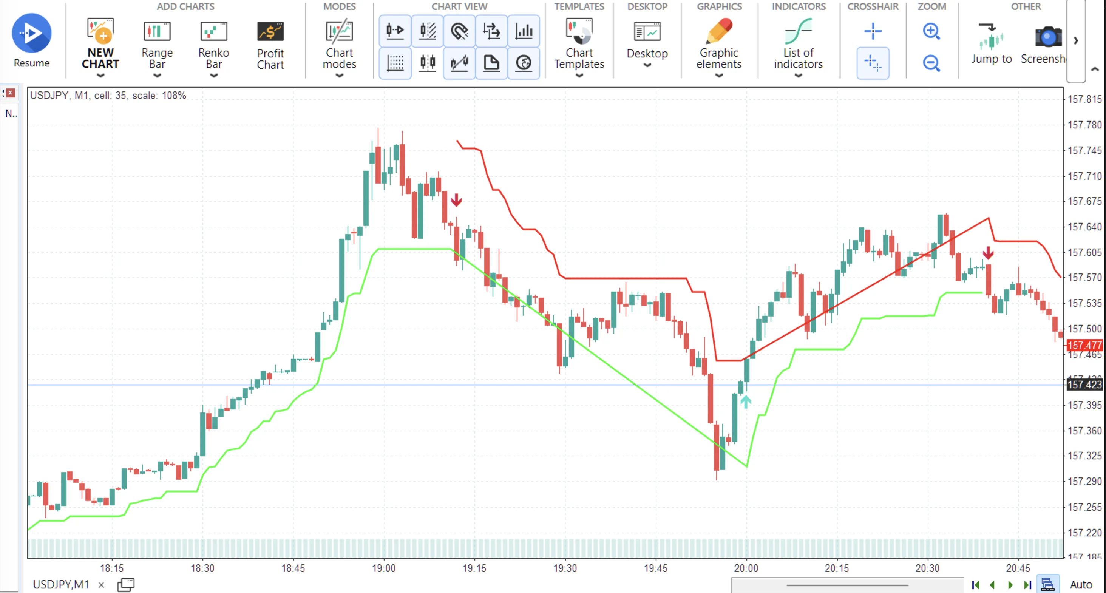1106x593 pixels.
Task: Select the simple crosshair plus icon
Action: tap(873, 31)
